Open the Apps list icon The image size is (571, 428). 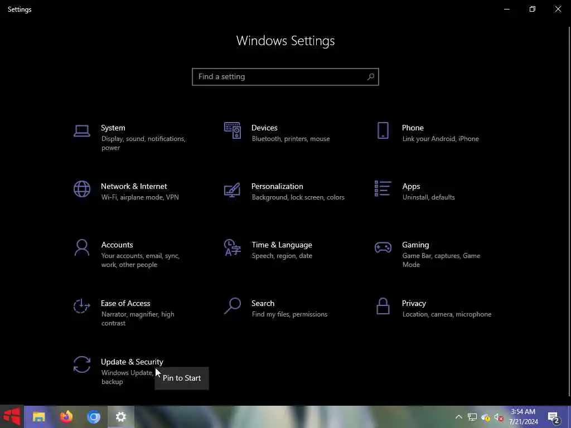383,188
